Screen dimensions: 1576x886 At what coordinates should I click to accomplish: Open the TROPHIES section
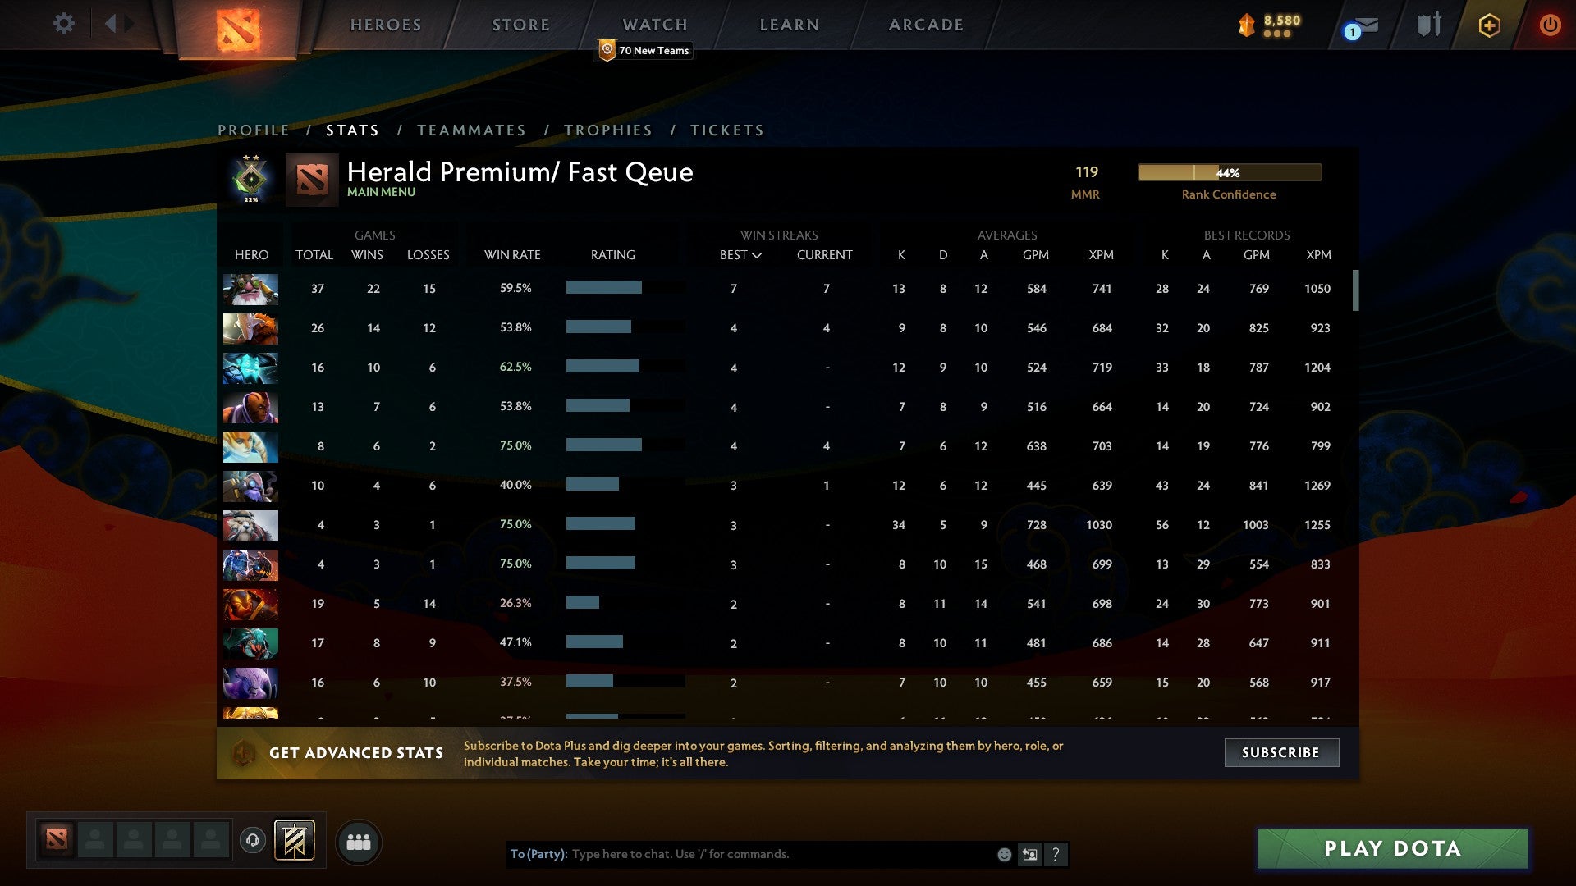(608, 130)
